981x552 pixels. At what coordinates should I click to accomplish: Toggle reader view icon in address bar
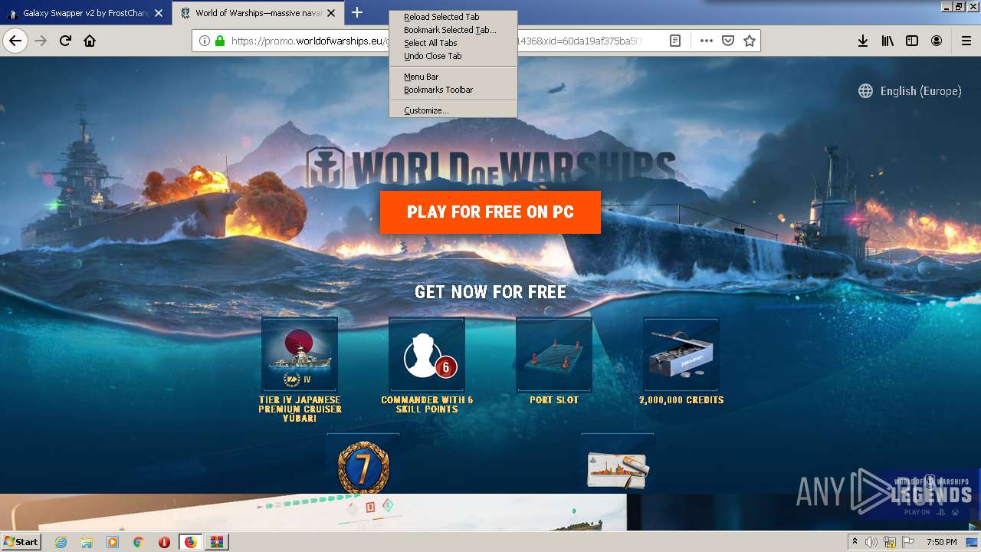click(675, 41)
